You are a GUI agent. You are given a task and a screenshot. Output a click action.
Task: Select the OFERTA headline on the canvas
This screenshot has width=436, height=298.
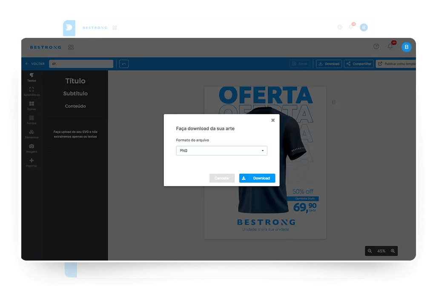point(266,95)
